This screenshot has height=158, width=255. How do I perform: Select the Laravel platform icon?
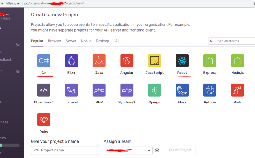pyautogui.click(x=71, y=90)
